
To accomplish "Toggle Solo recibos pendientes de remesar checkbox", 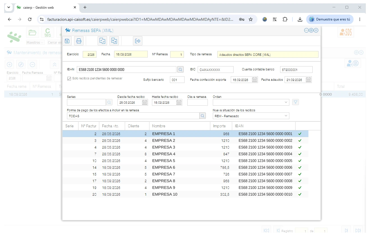I will [69, 78].
